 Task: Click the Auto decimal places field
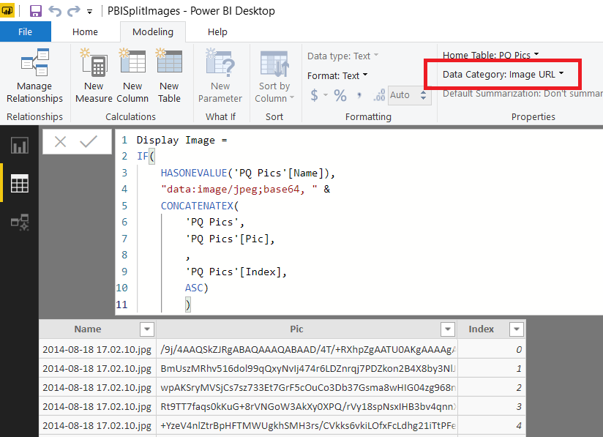(403, 95)
